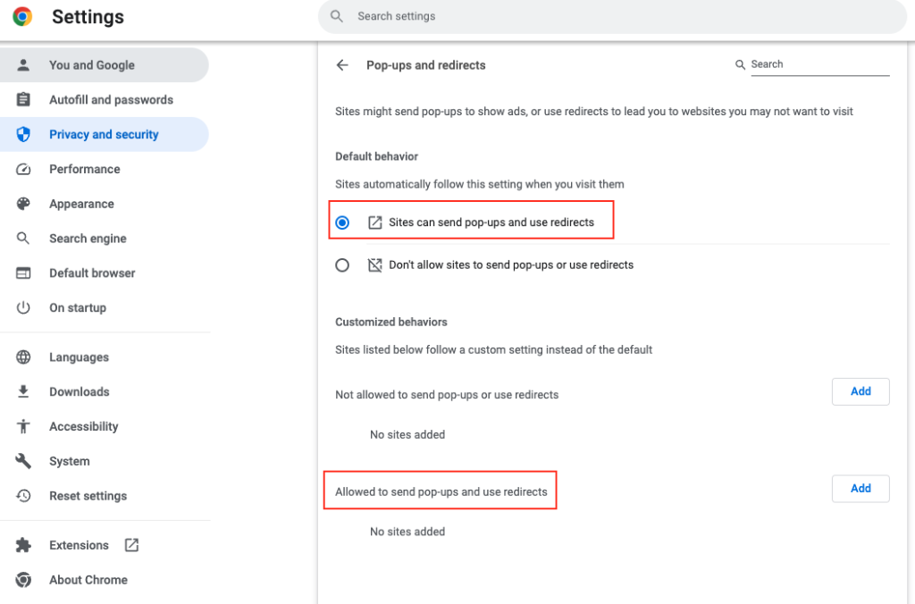Image resolution: width=915 pixels, height=604 pixels.
Task: Click the Performance gauge icon in sidebar
Action: pos(24,169)
